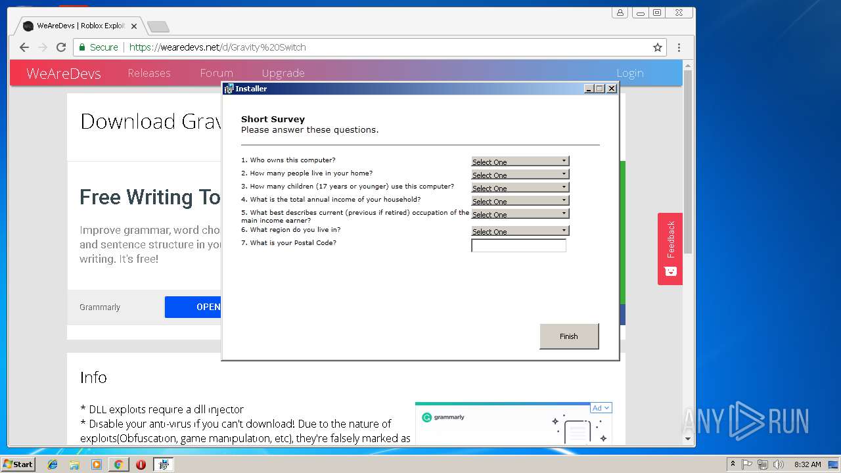The height and width of the screenshot is (473, 841).
Task: Click the red Opera taskbar icon
Action: 141,464
